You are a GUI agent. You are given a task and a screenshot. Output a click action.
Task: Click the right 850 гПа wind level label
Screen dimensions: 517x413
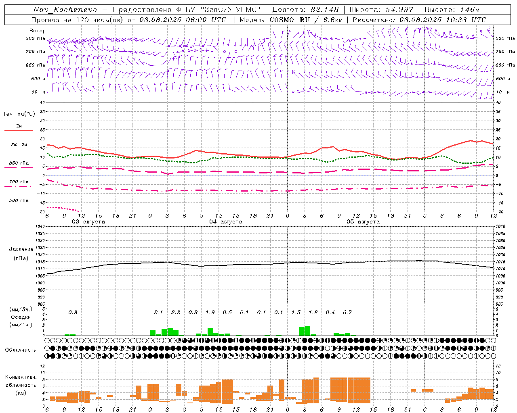[505, 65]
